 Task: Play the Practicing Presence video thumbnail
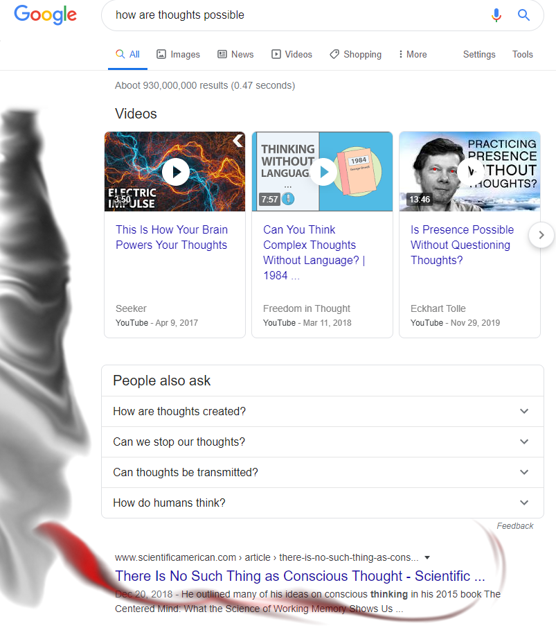[469, 171]
